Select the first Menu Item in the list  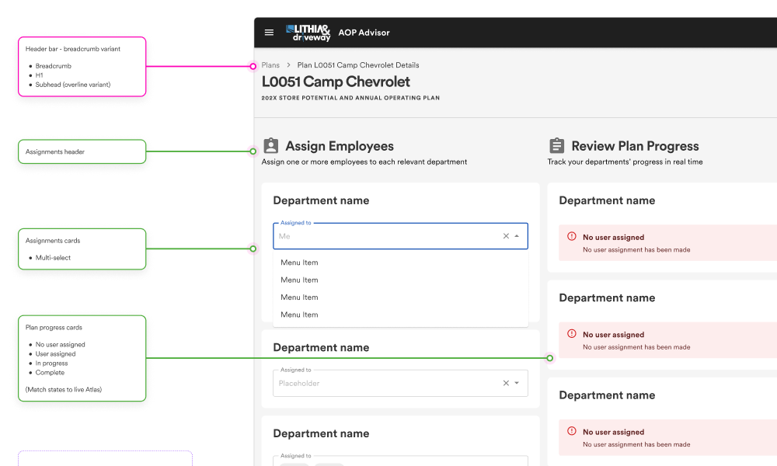[x=300, y=263]
